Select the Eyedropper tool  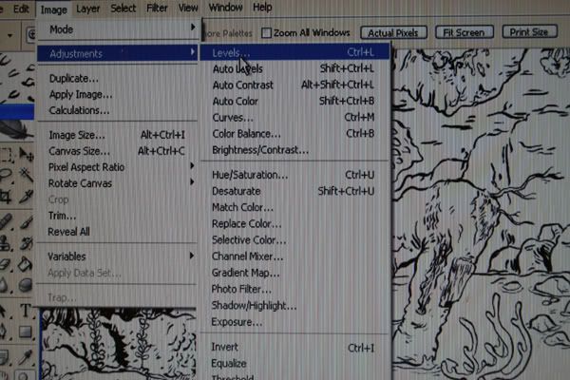[x=26, y=357]
